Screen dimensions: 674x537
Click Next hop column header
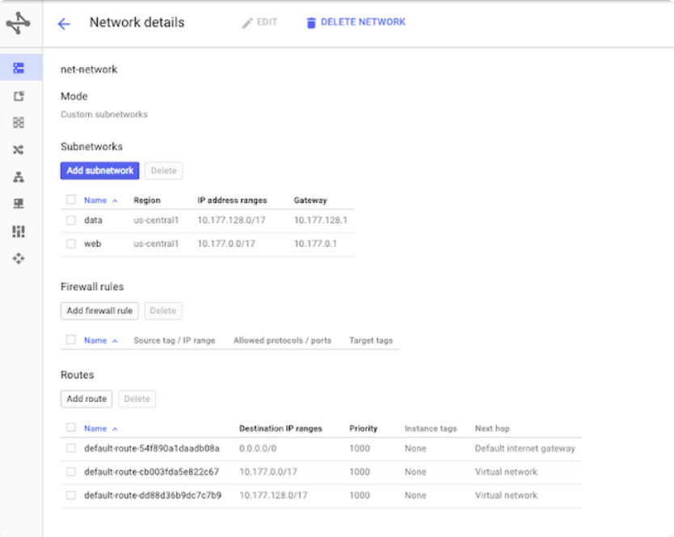pos(492,429)
